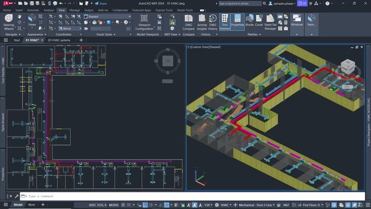
Task: Click the Open folder icon
Action: click(26, 3)
